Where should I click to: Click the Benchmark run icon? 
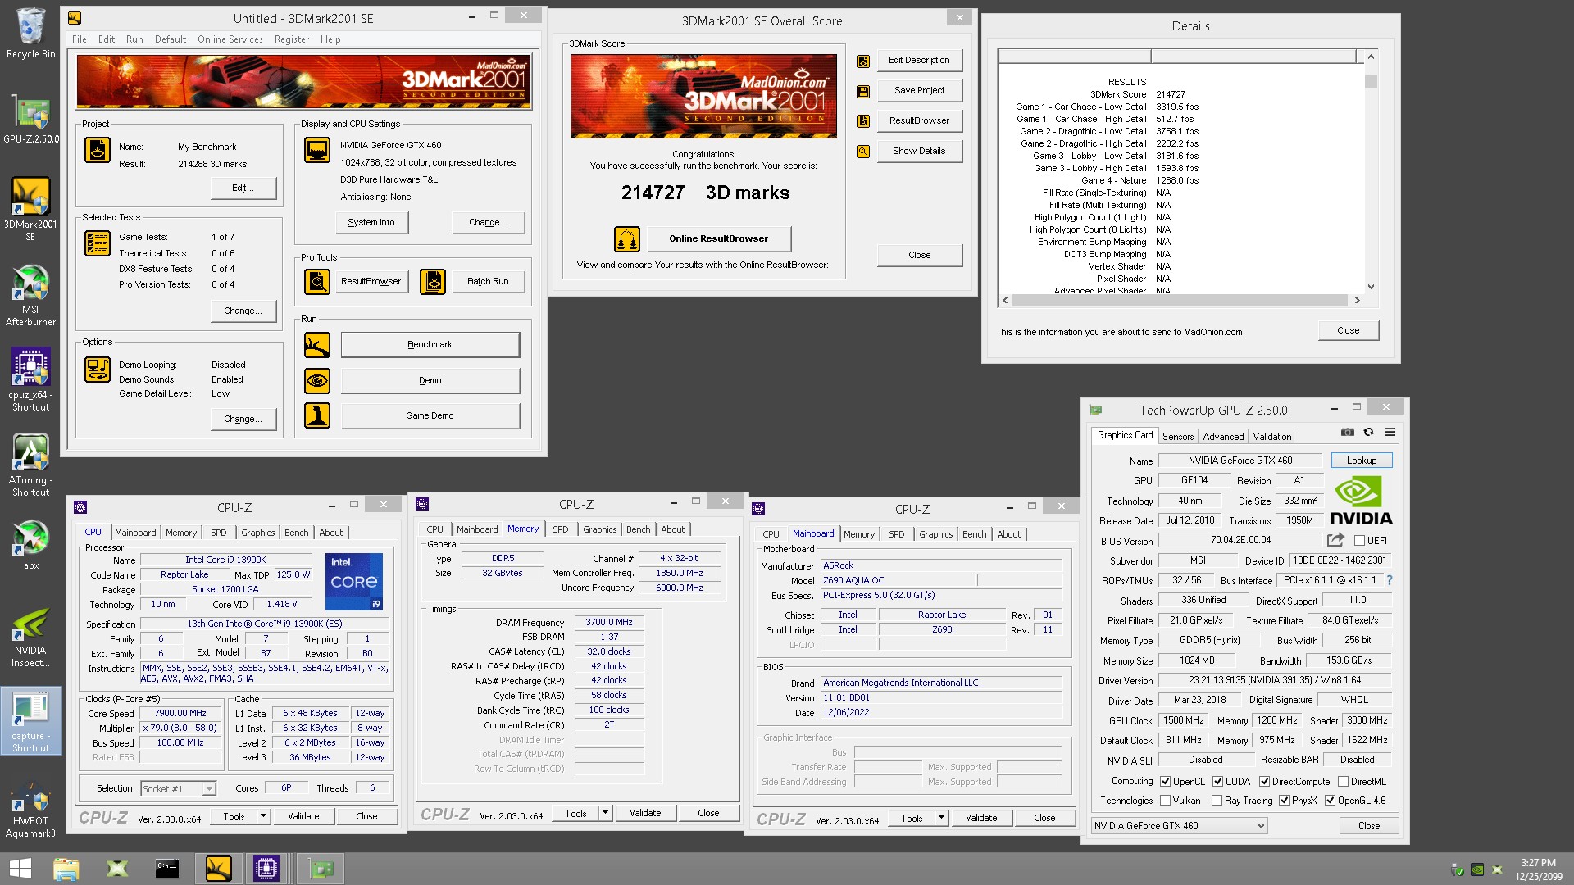pyautogui.click(x=317, y=345)
